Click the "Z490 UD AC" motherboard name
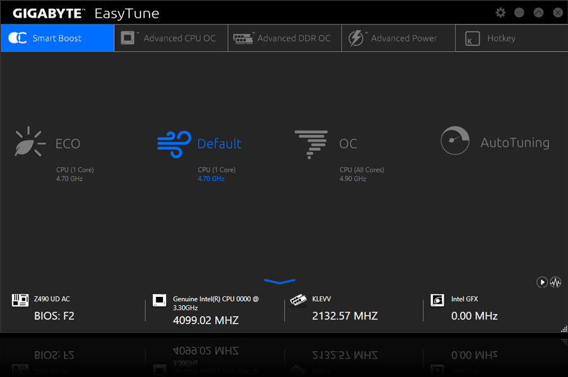 (x=52, y=299)
